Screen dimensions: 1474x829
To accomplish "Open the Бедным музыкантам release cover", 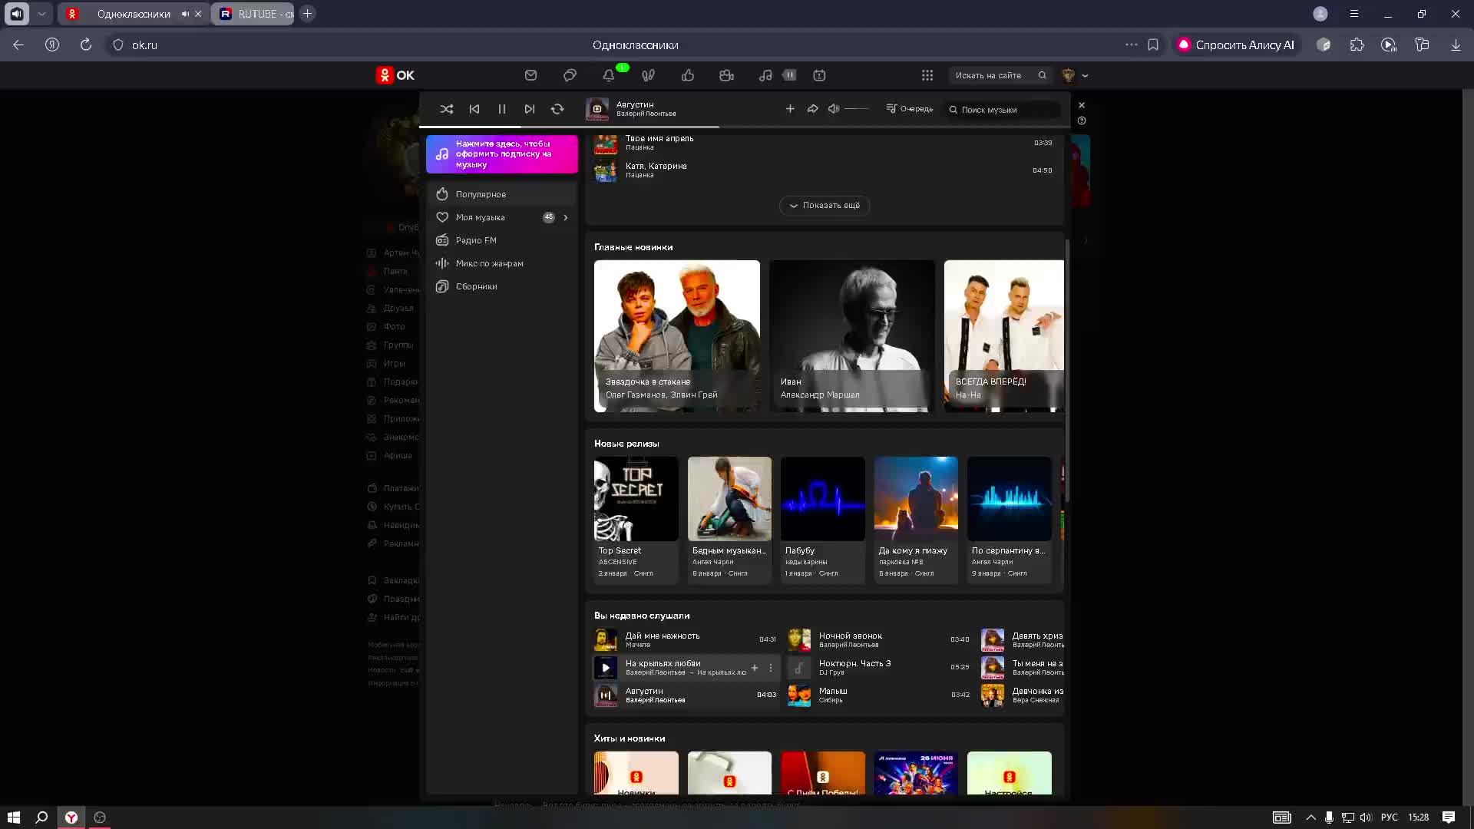I will (x=730, y=499).
